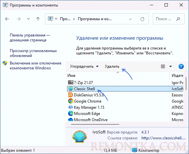Expand the breadcrumb arrow after Про...
Screen dimensions: 189x154
point(74,19)
